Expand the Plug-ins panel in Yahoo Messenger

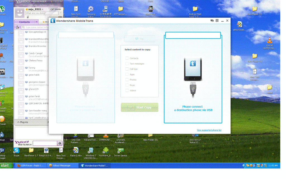click(23, 122)
